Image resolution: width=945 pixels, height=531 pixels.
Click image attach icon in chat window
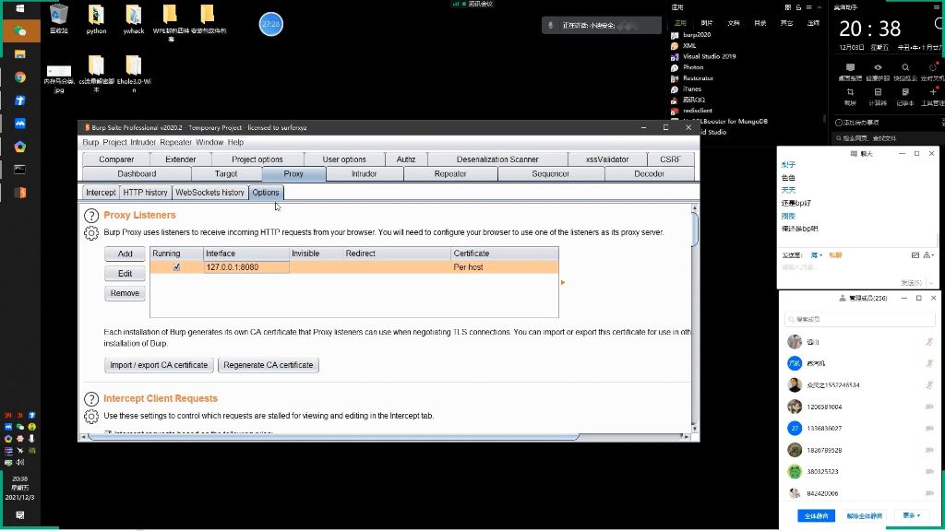pyautogui.click(x=915, y=255)
